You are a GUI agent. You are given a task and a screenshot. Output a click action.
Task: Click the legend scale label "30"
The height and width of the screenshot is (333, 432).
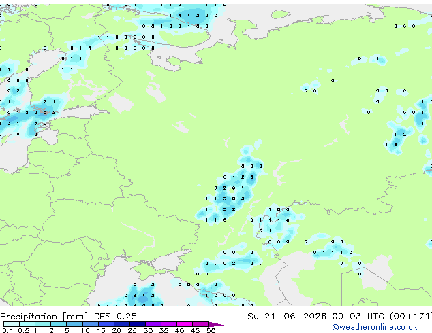pyautogui.click(x=148, y=330)
